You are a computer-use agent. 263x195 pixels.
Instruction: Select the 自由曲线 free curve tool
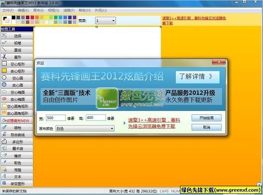[x=17, y=135]
